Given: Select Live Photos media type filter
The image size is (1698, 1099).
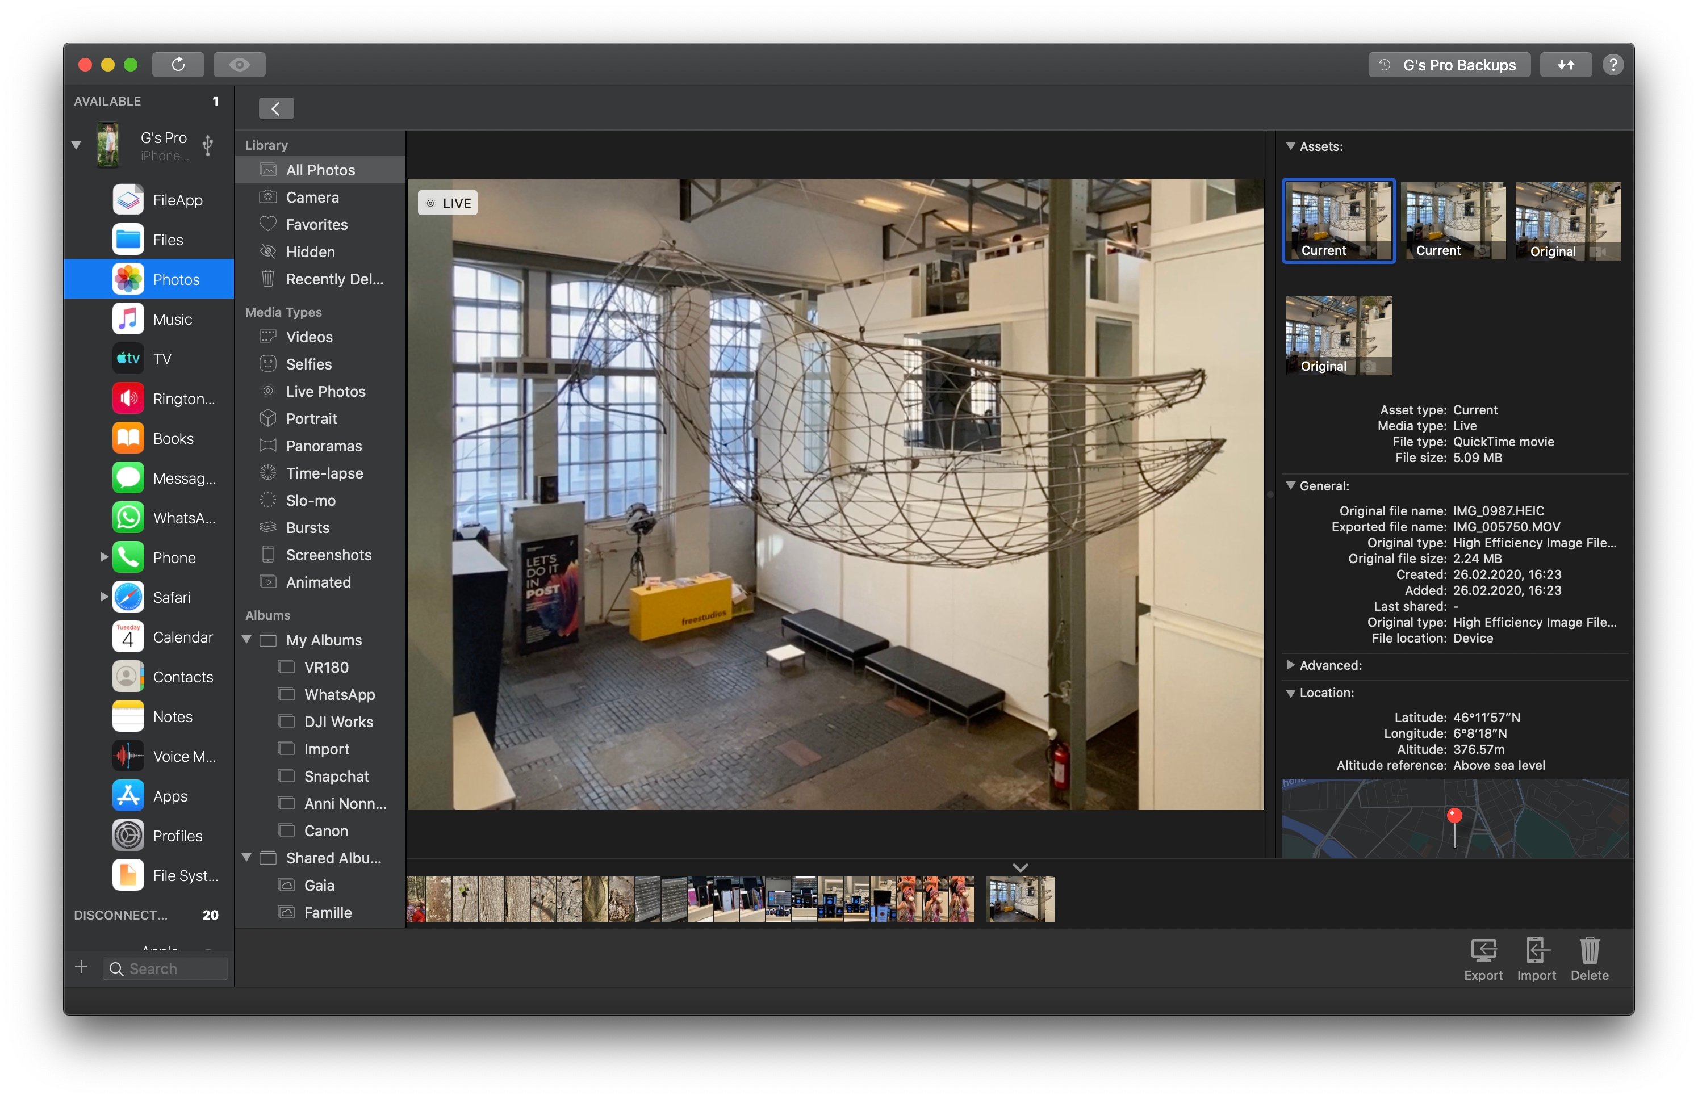Looking at the screenshot, I should (324, 390).
